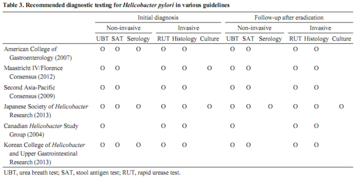Click Culture column header under Follow-up
354x177 pixels.
(341, 39)
